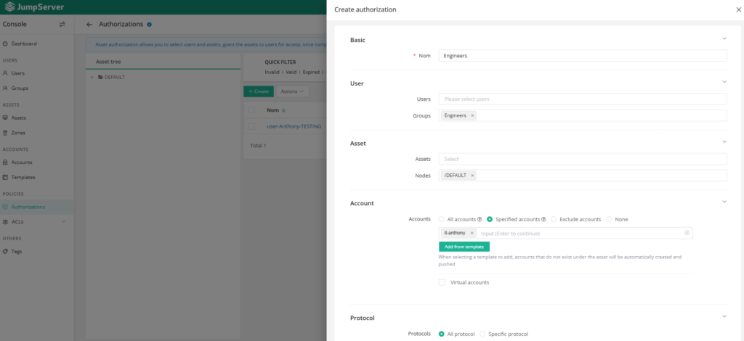Collapse the Basic section chevron
Viewport: 744px width, 341px height.
pos(724,39)
